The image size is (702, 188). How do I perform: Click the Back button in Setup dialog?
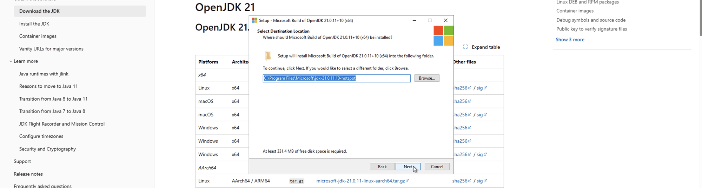[382, 167]
